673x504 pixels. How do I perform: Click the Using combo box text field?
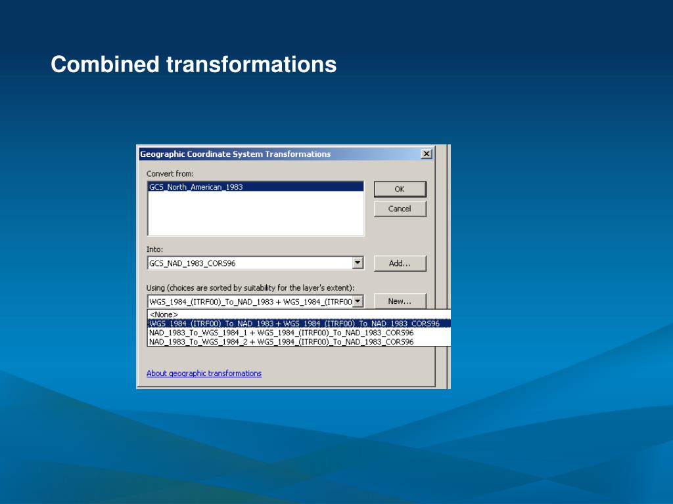click(x=250, y=301)
